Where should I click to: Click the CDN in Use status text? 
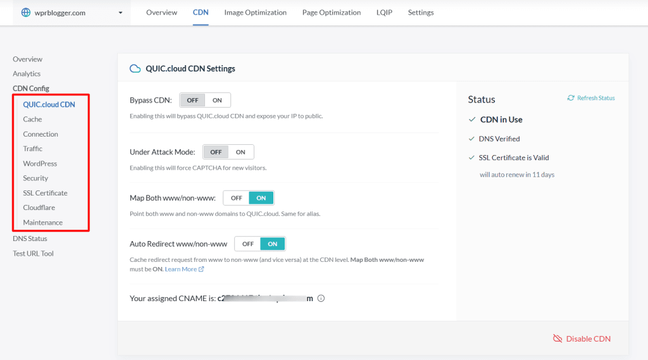501,120
